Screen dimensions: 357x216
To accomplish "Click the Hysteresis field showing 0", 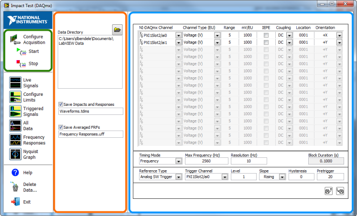I will pyautogui.click(x=301, y=177).
